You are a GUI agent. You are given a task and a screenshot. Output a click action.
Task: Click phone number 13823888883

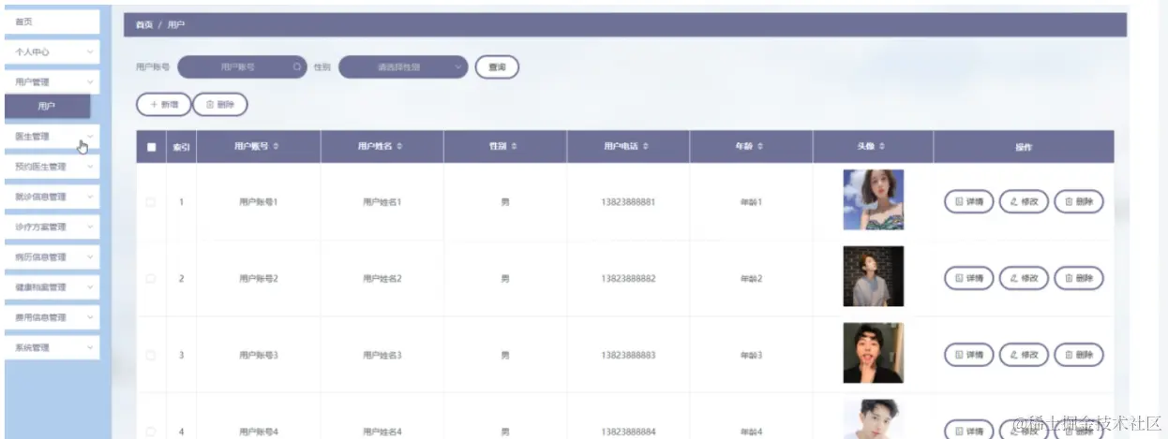pyautogui.click(x=628, y=356)
